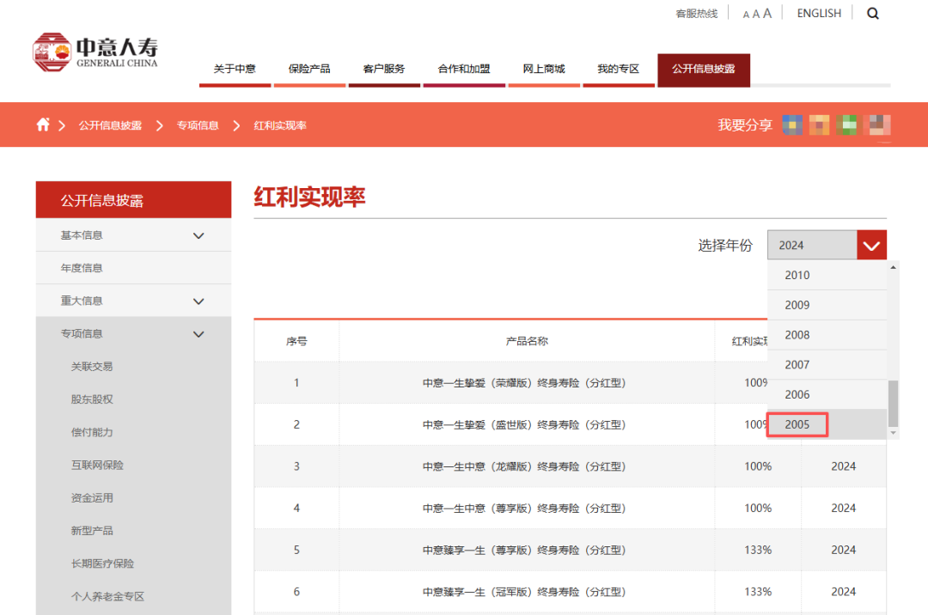Open the year selection dropdown arrow

(x=871, y=246)
